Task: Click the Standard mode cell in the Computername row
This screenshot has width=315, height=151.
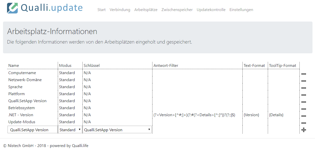Action: tap(67, 73)
